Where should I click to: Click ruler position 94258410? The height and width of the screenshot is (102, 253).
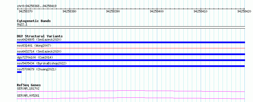201,11
